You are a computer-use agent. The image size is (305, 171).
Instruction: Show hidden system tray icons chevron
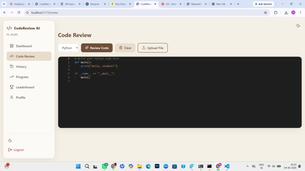247,166
